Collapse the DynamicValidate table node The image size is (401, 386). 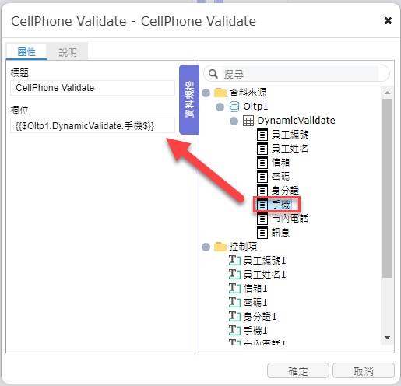pyautogui.click(x=234, y=121)
